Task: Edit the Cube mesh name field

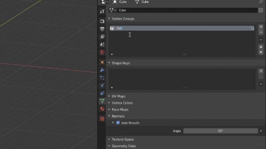Action: [x=187, y=10]
